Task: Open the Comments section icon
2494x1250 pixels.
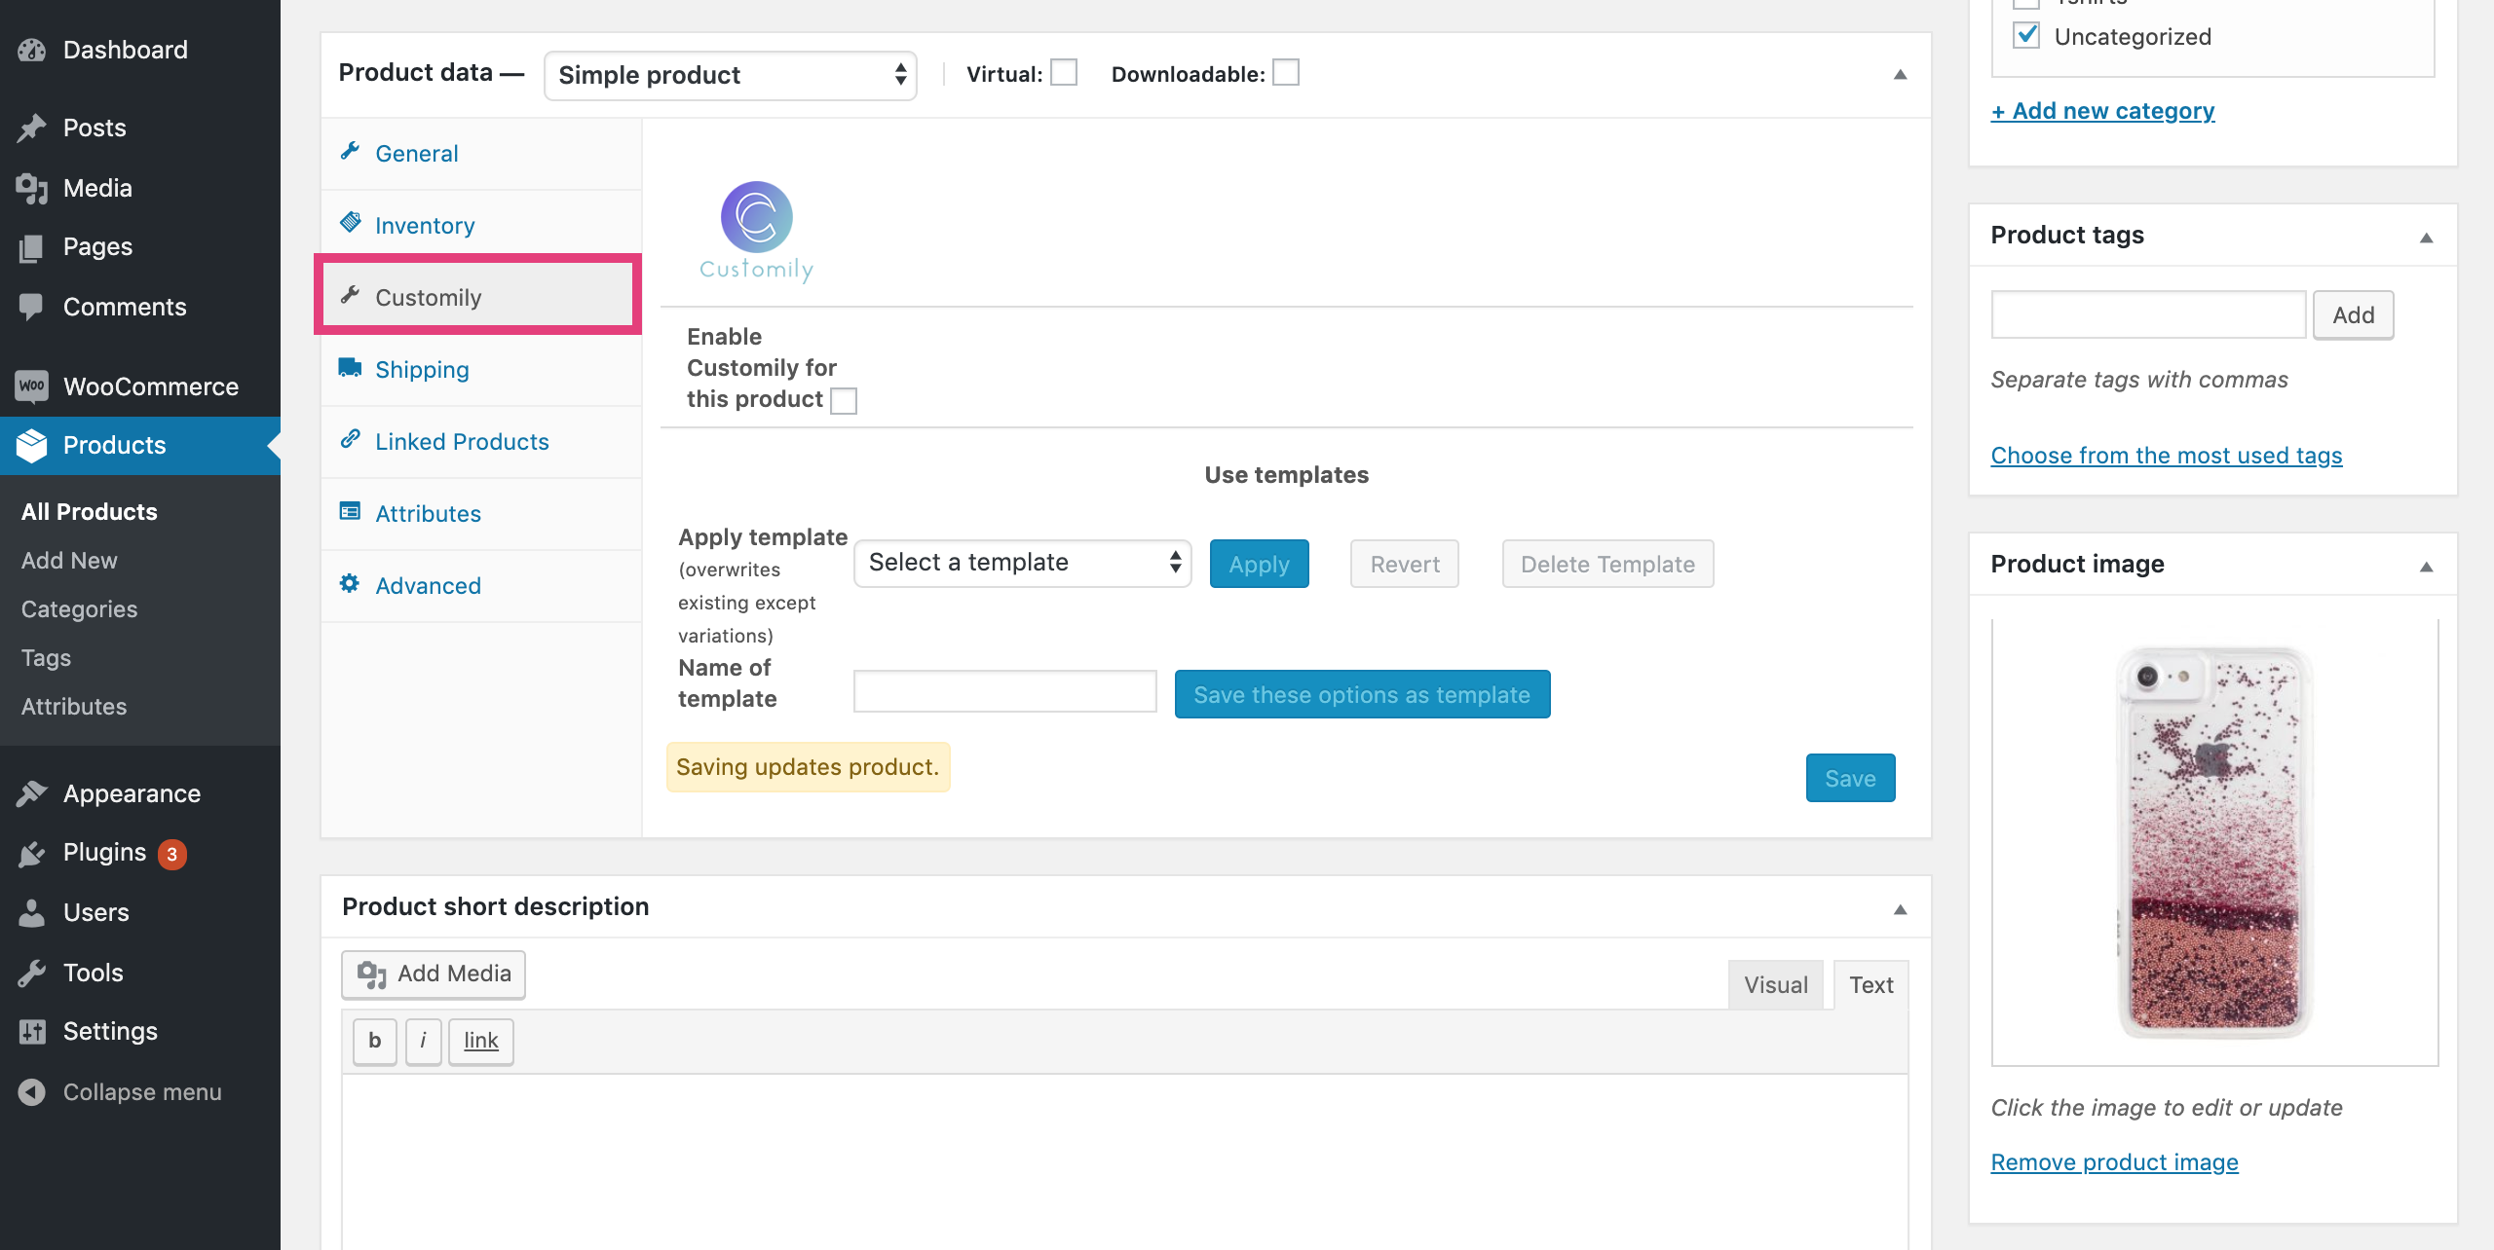Action: (x=32, y=307)
